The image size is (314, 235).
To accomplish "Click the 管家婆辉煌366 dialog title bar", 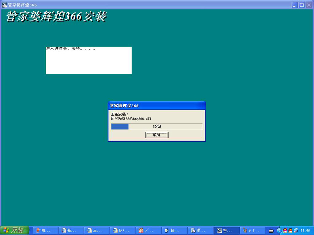I will [x=157, y=105].
